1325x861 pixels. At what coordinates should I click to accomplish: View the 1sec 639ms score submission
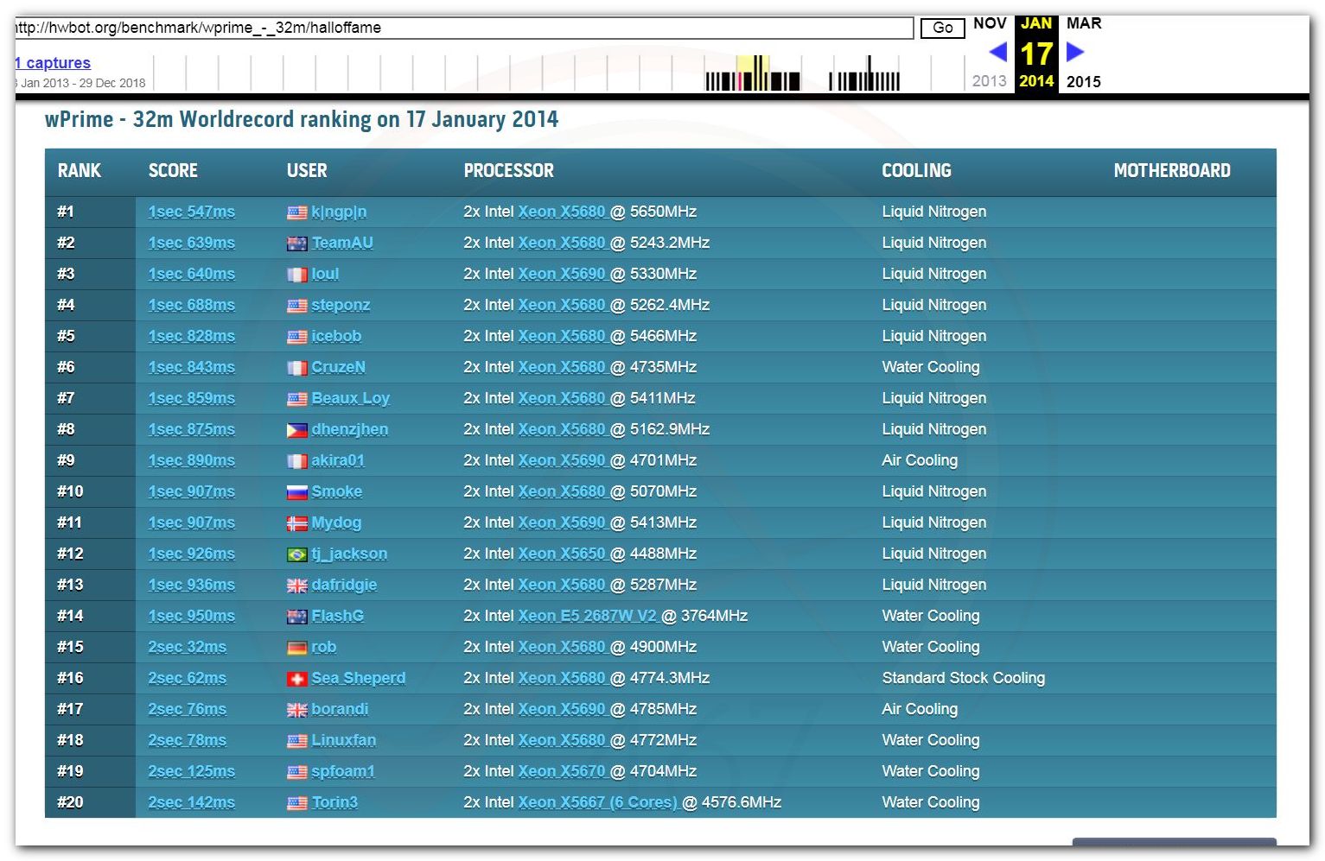(191, 243)
